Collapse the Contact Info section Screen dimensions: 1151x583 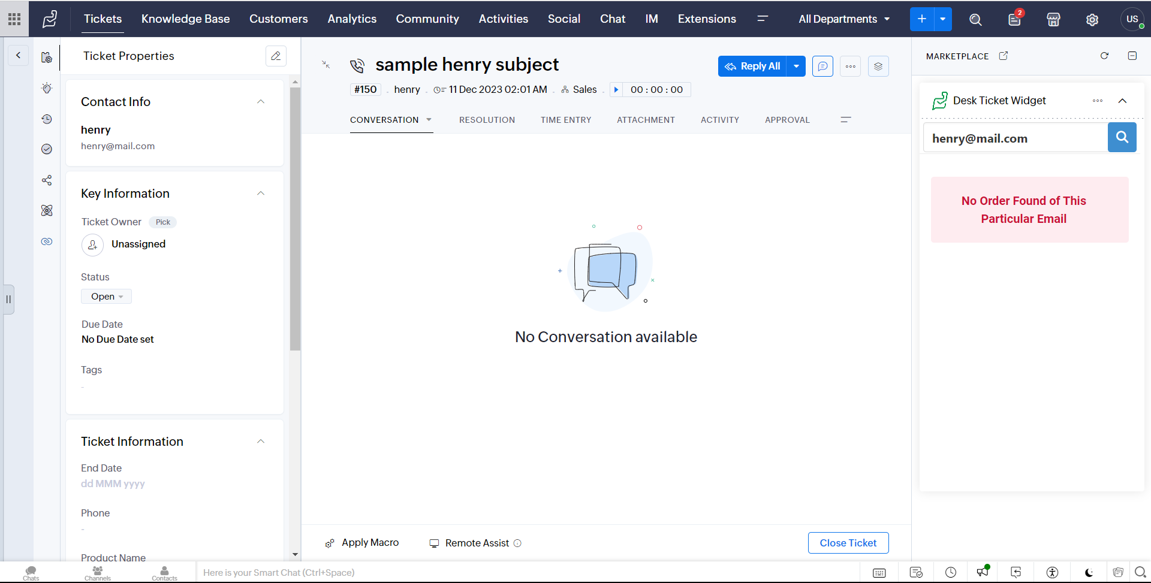(x=261, y=102)
